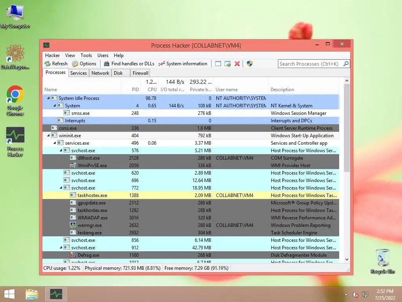Viewport: 402px width, 302px height.
Task: Sort by Name column header
Action: [x=82, y=86]
